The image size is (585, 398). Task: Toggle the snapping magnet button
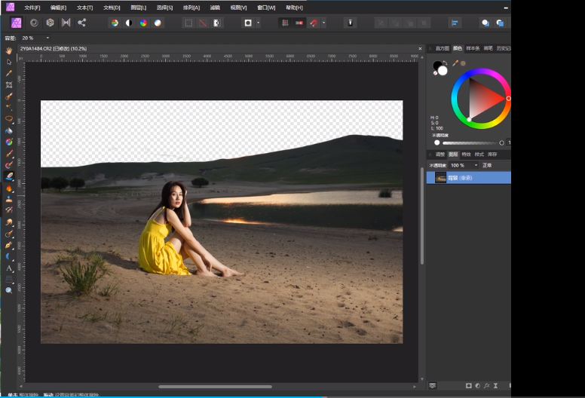pyautogui.click(x=314, y=23)
